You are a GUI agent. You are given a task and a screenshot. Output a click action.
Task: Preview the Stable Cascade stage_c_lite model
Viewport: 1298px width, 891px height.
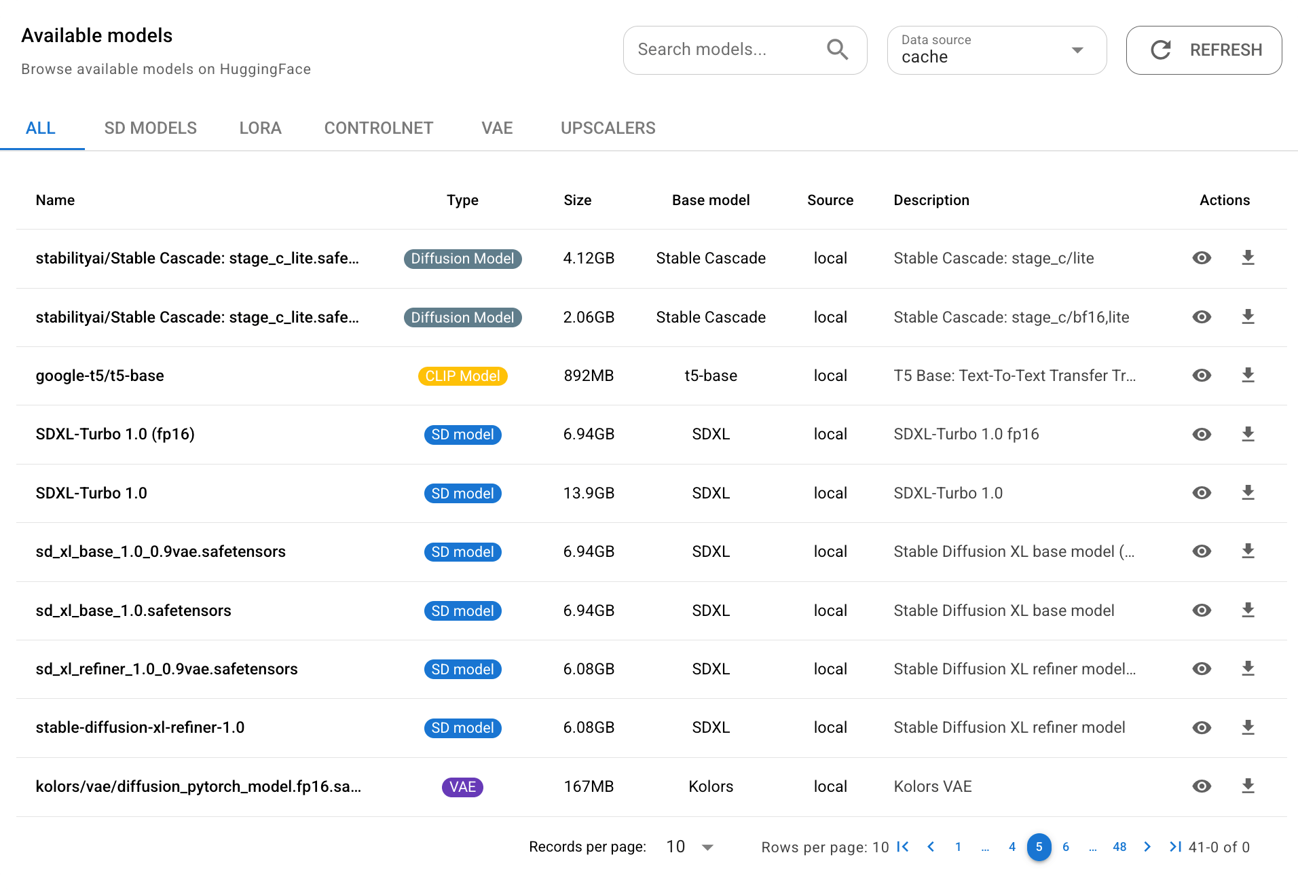[1202, 258]
